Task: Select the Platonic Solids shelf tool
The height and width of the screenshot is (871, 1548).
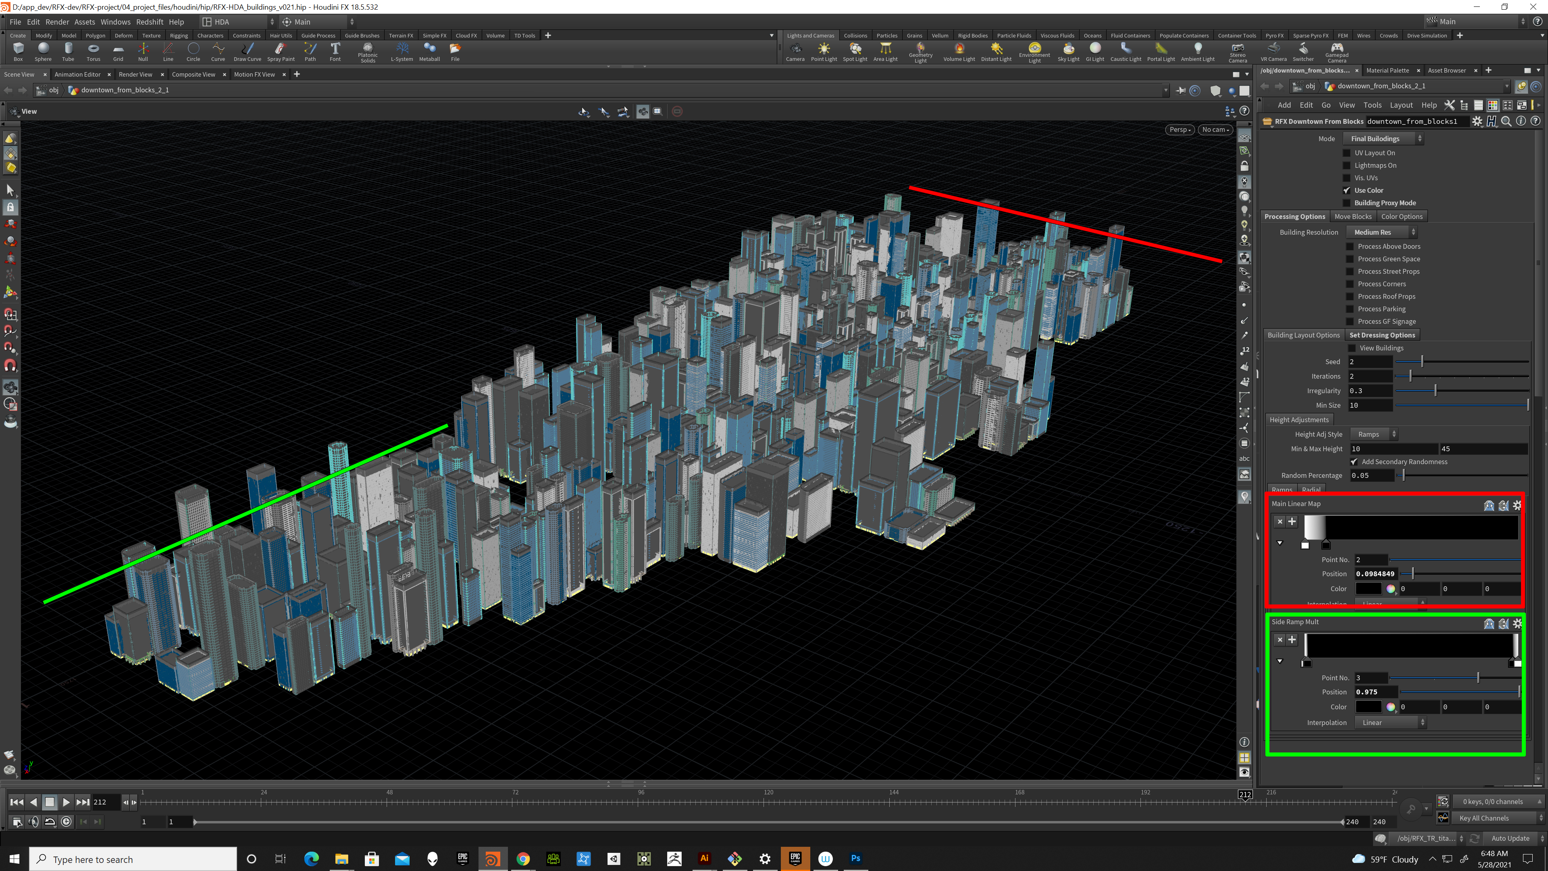Action: [368, 52]
